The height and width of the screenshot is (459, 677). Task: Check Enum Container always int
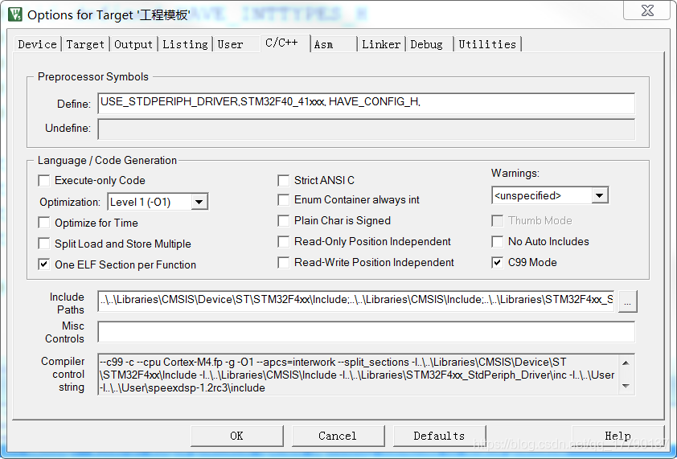[283, 200]
